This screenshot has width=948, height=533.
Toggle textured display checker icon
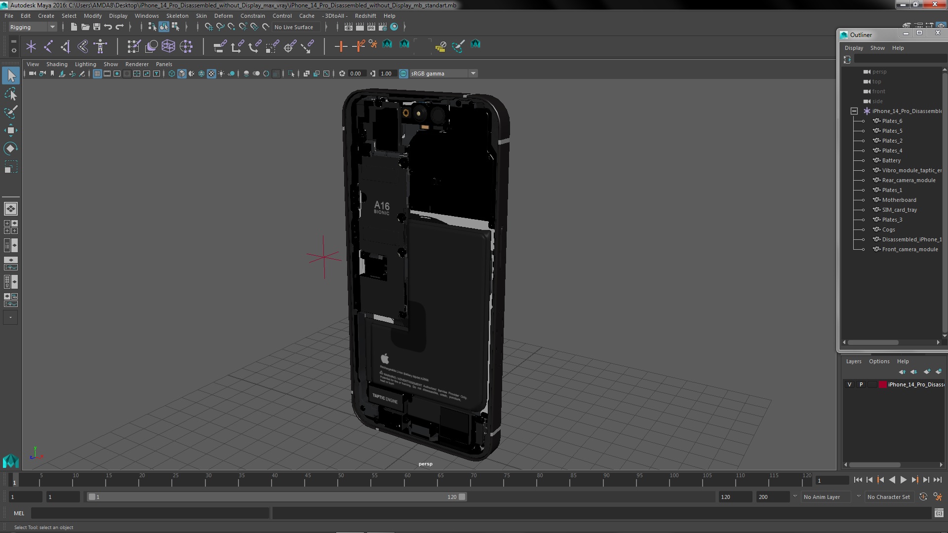coord(211,74)
